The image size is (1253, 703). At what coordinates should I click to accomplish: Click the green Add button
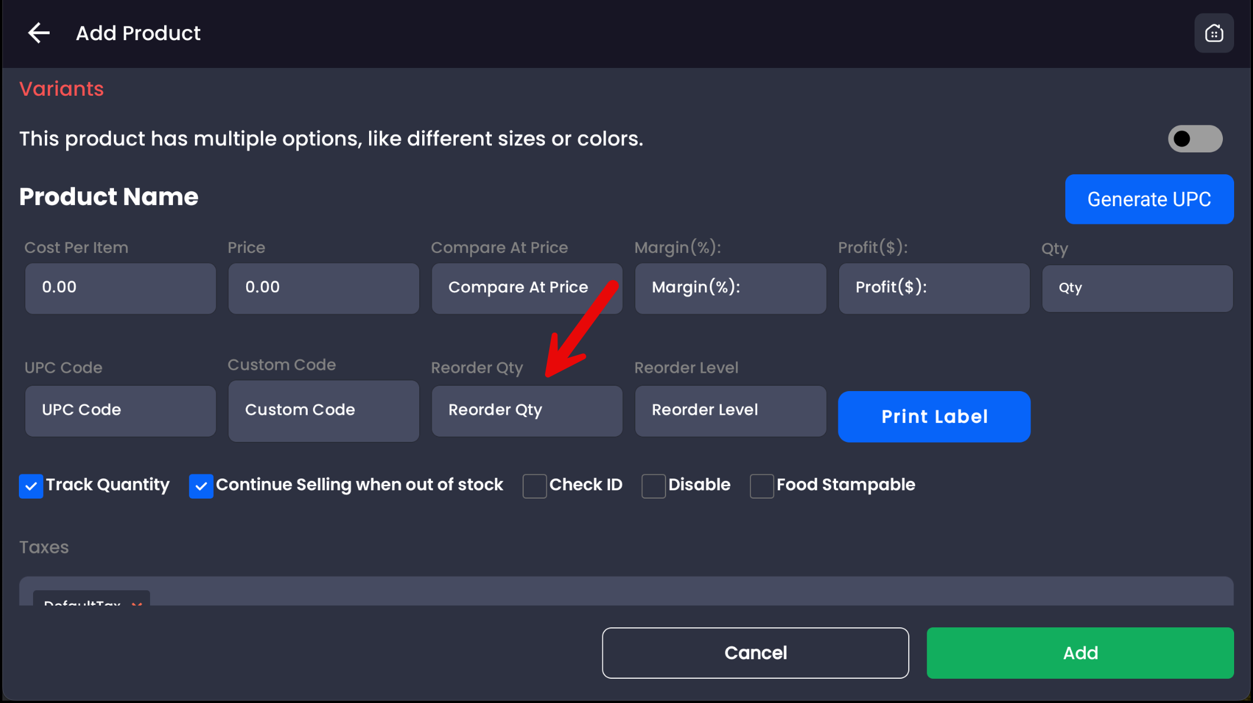[1079, 653]
